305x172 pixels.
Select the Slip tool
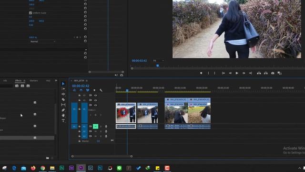coord(63,105)
